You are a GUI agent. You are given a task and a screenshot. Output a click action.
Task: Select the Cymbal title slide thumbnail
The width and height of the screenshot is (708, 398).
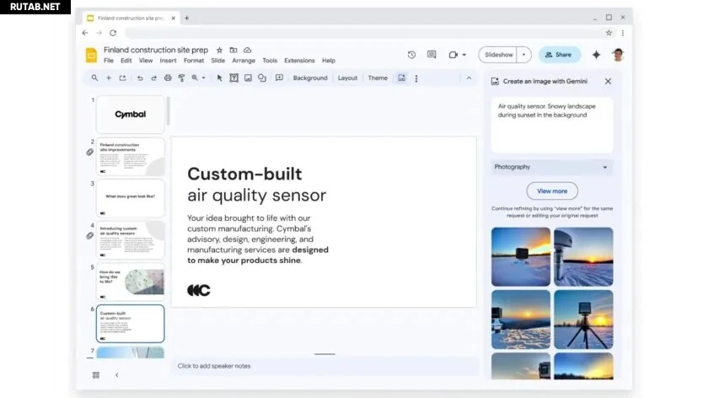131,115
